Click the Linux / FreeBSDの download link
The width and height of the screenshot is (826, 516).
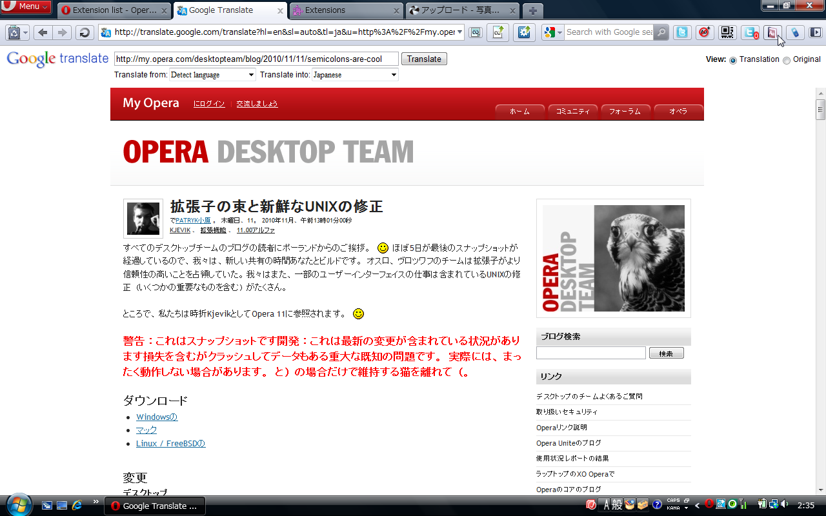[171, 444]
